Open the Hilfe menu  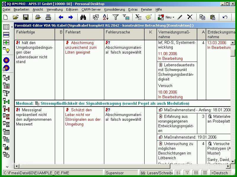159,9
